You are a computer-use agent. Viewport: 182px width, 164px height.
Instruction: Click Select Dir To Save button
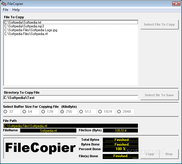coord(160,95)
